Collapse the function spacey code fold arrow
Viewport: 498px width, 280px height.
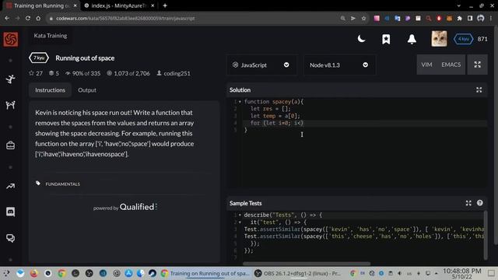point(240,102)
